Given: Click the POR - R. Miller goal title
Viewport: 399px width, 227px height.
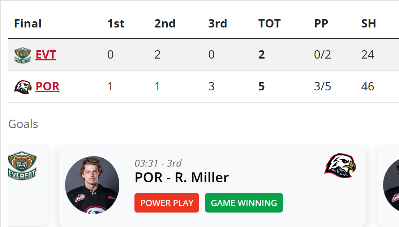Looking at the screenshot, I should click(181, 177).
